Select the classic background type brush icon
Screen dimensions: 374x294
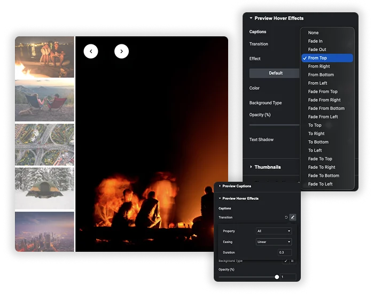point(286,261)
